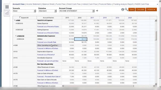Switch to Account View tab
The height and width of the screenshot is (90, 161).
click(19, 4)
